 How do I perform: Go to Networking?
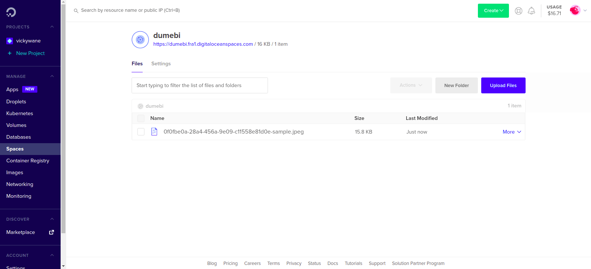pyautogui.click(x=20, y=184)
